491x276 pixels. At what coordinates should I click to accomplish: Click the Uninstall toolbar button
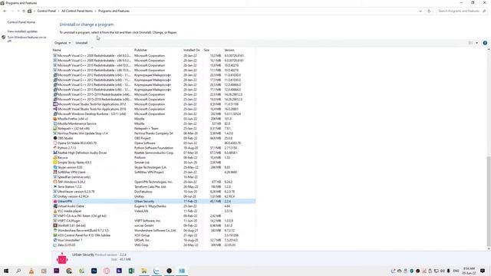[81, 43]
